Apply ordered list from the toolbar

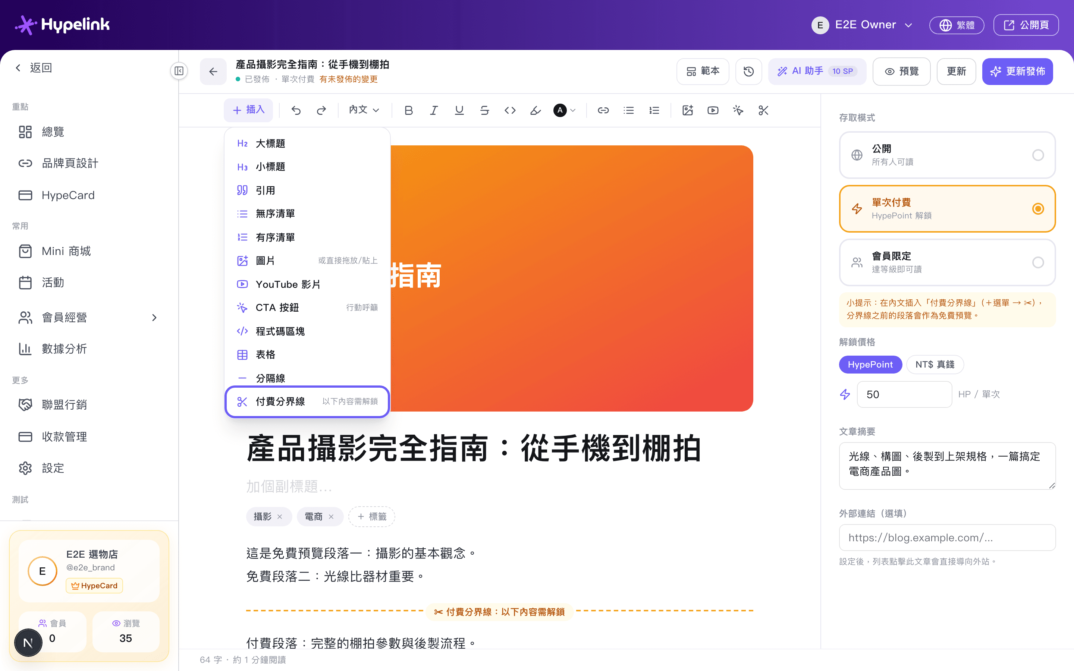(654, 110)
